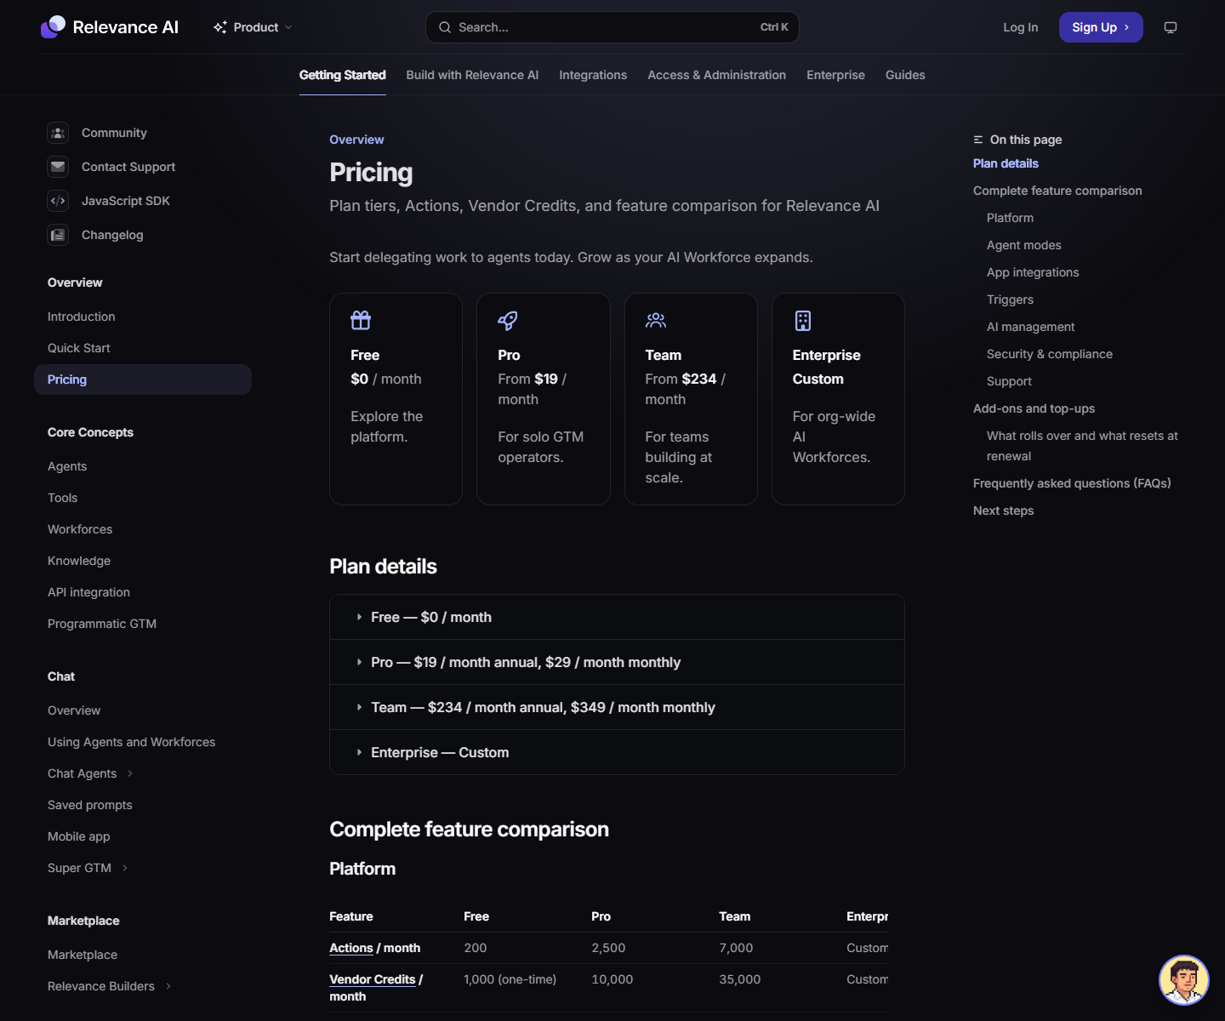The width and height of the screenshot is (1225, 1021).
Task: Click the Sign Up button
Action: [x=1101, y=27]
